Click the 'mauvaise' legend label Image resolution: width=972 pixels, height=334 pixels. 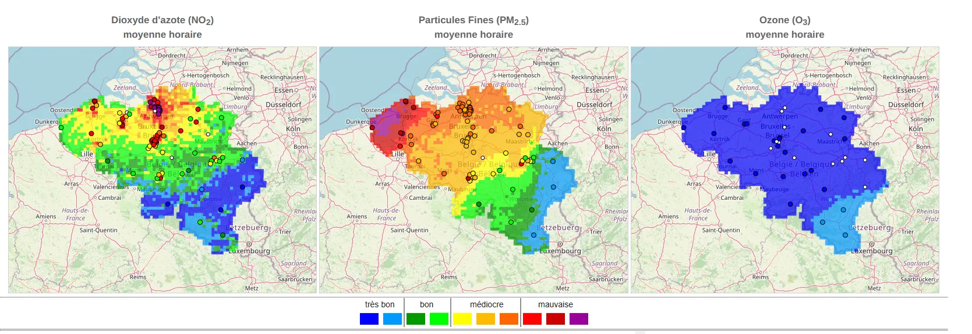pyautogui.click(x=555, y=304)
